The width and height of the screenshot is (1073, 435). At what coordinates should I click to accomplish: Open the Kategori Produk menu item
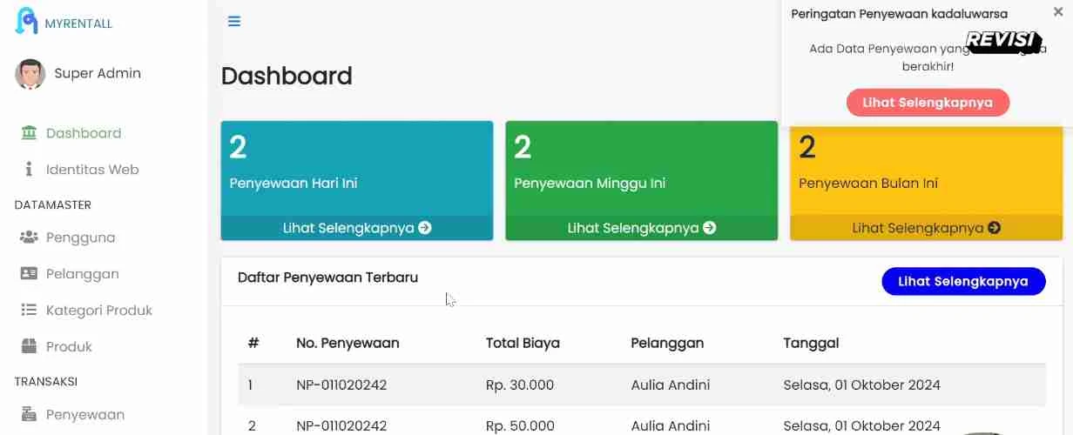(x=99, y=311)
